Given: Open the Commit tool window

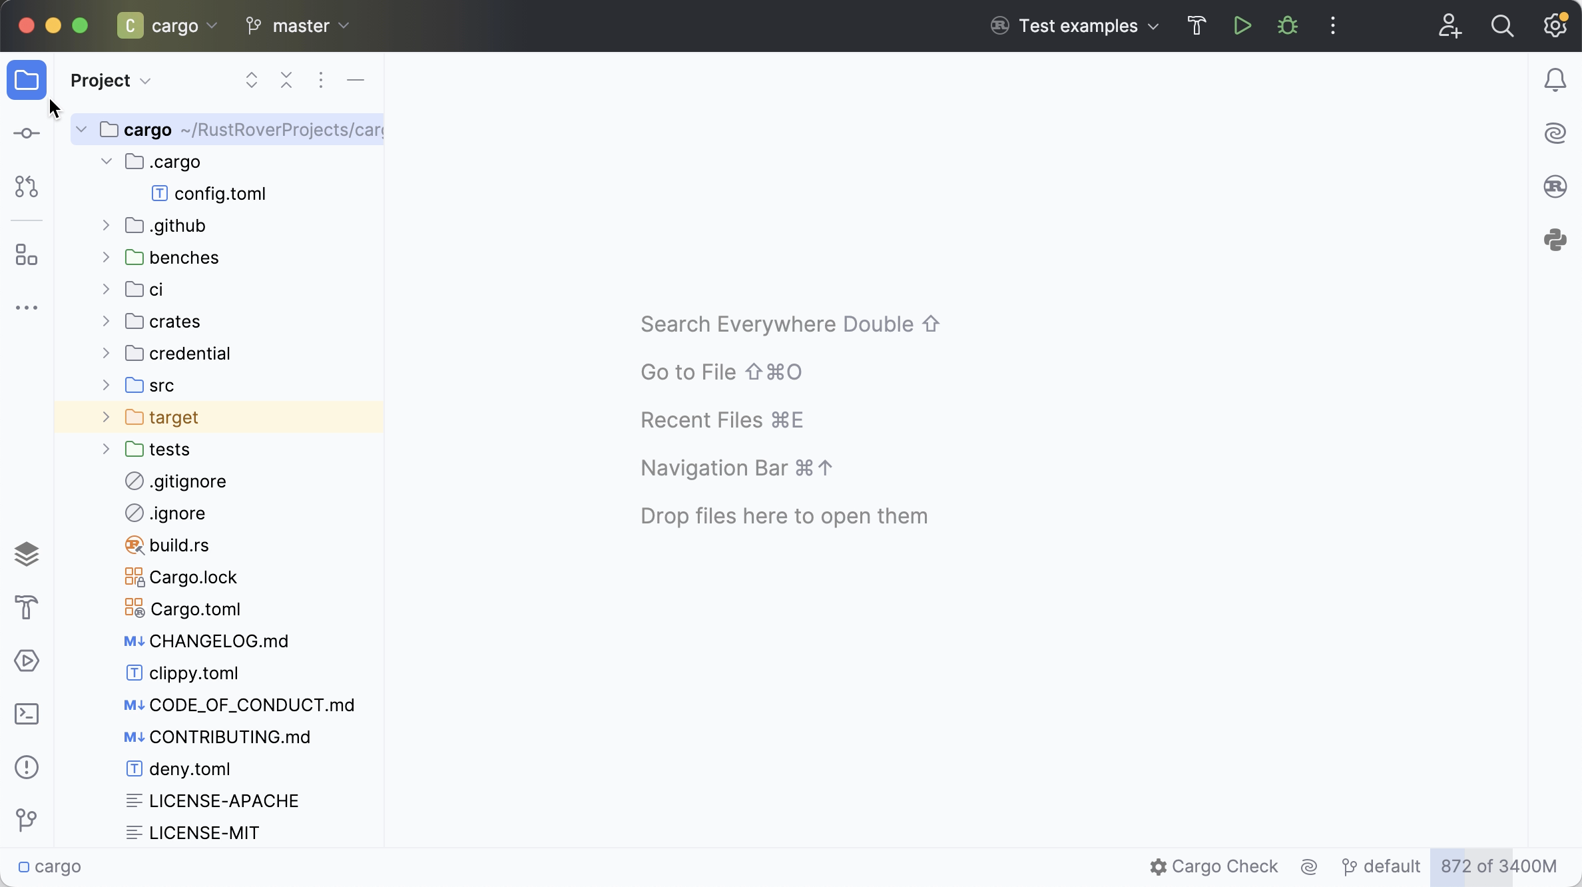Looking at the screenshot, I should tap(27, 134).
